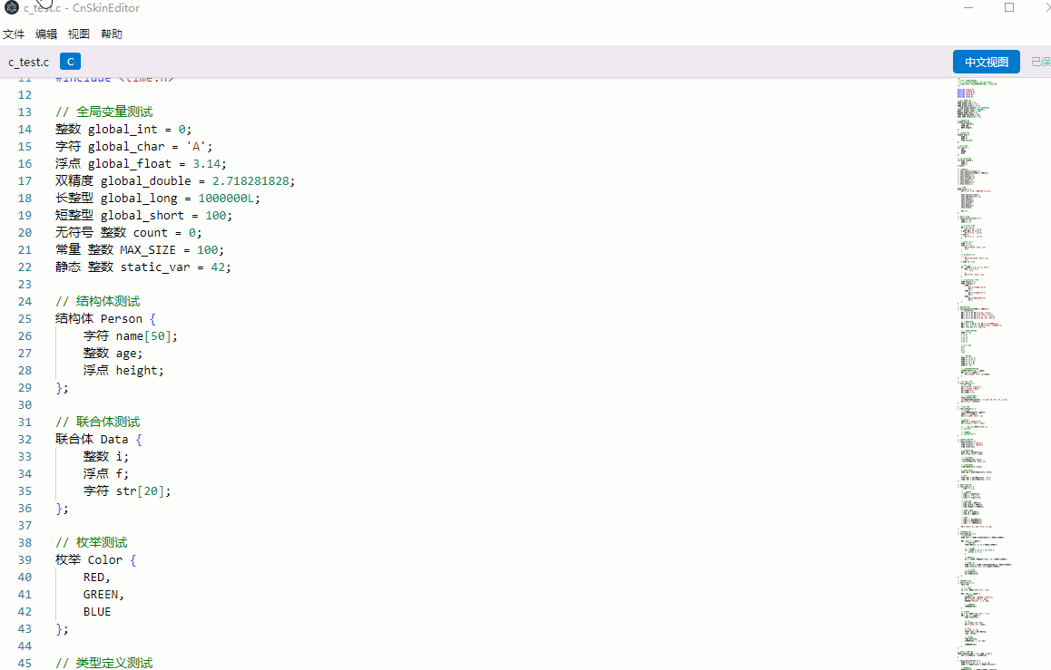
Task: Maximize the CnSkinEditor window
Action: pos(1009,7)
